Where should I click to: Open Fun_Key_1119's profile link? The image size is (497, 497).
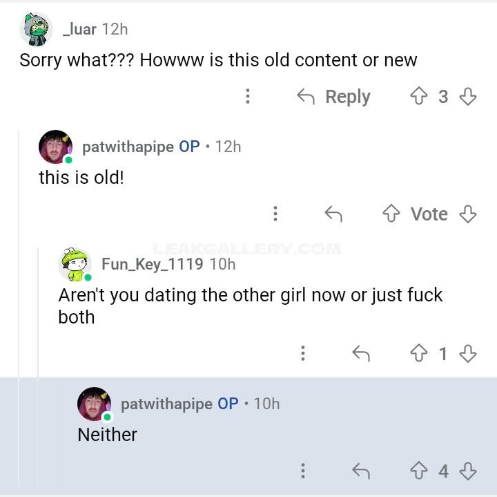[x=152, y=263]
